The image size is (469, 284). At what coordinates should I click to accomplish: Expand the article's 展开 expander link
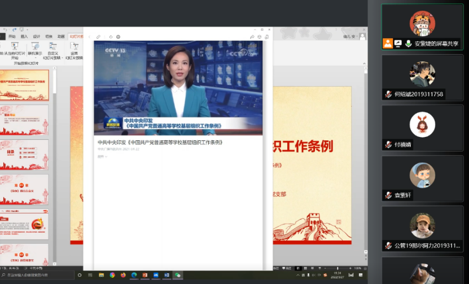[x=102, y=156]
